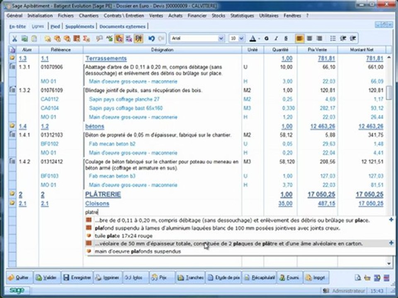Image resolution: width=398 pixels, height=298 pixels.
Task: Click the Enregistrer button
Action: click(77, 278)
